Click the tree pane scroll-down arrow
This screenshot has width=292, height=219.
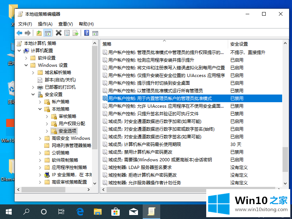coord(95,184)
